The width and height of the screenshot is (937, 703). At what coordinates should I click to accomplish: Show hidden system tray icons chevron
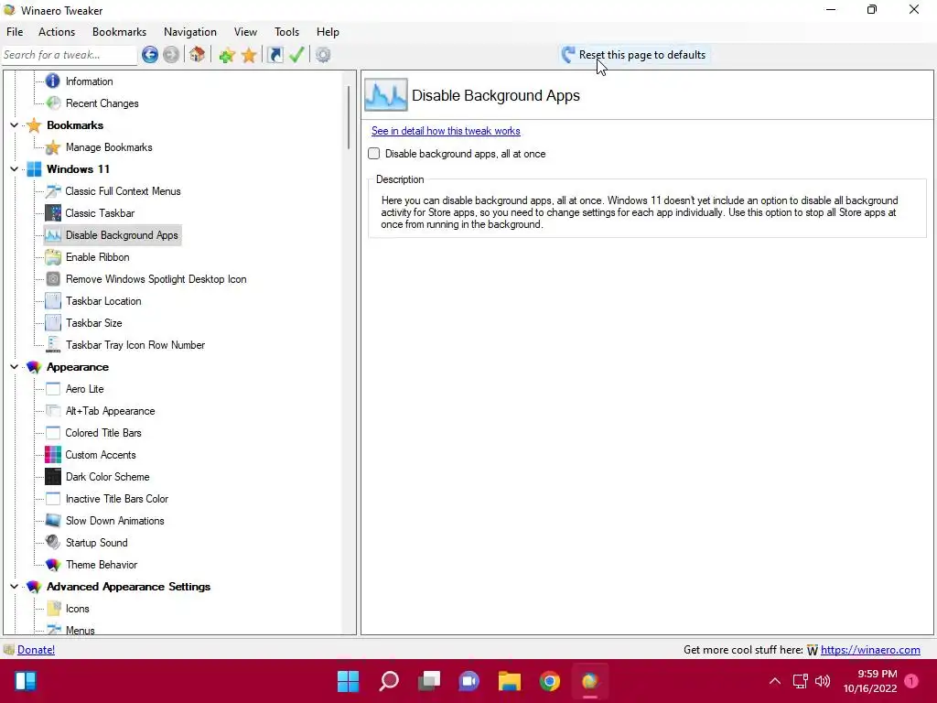pos(775,681)
